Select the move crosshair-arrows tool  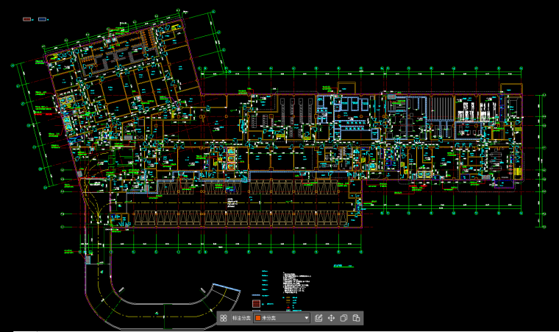click(x=331, y=318)
